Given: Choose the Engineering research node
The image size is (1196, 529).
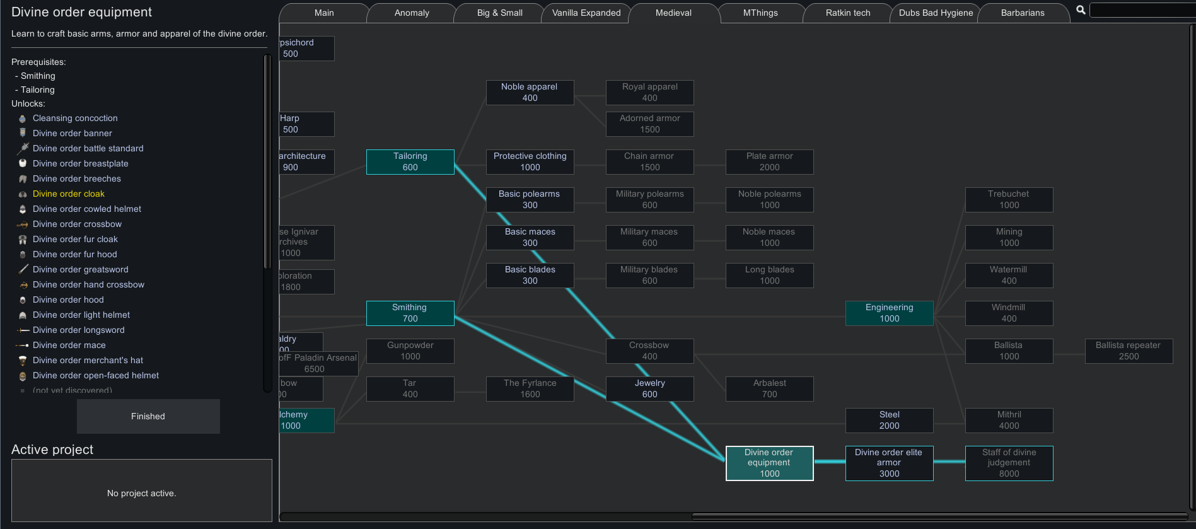Looking at the screenshot, I should pyautogui.click(x=890, y=313).
